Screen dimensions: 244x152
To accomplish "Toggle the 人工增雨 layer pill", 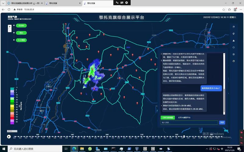I will [21, 40].
